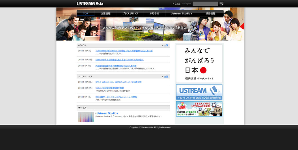Open the USTREAM Free Live Video Streaming banner
The height and width of the screenshot is (150, 298).
coord(199,92)
